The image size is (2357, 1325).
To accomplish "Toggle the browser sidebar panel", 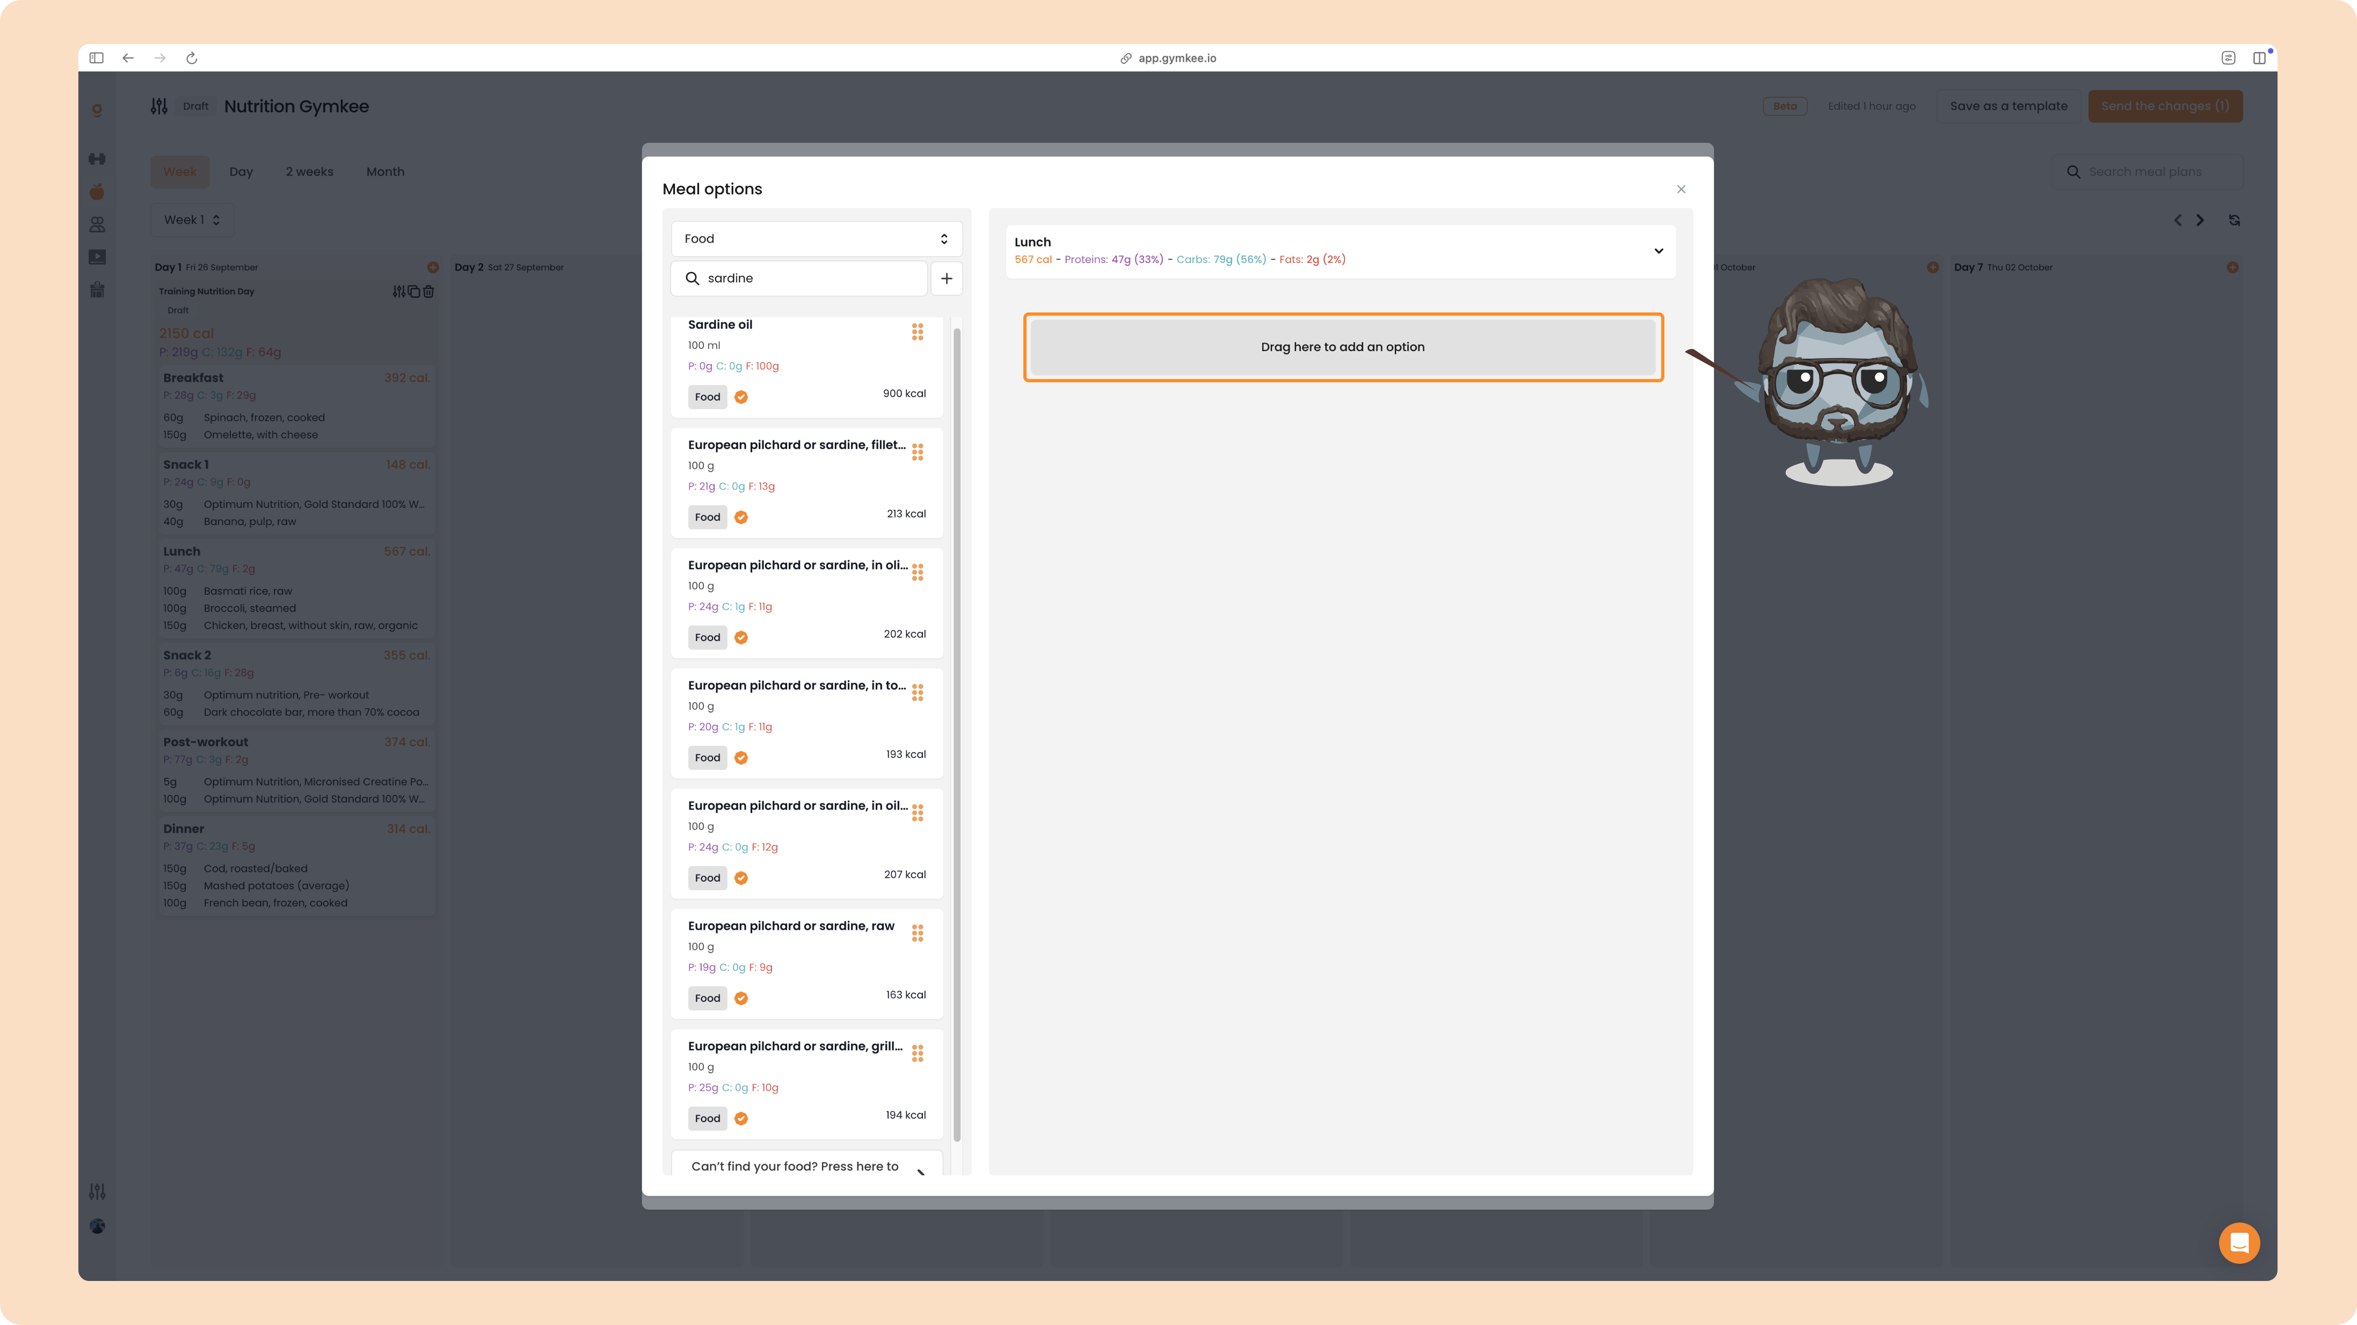I will click(x=96, y=57).
